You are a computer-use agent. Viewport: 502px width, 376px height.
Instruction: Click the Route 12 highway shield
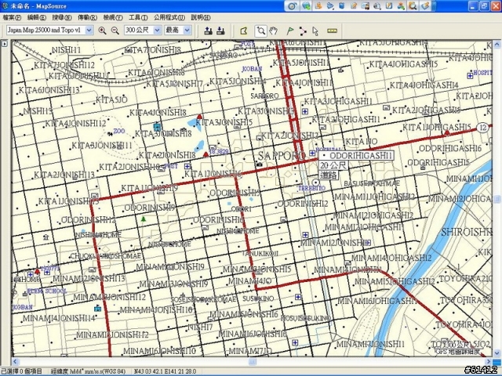[x=483, y=128]
